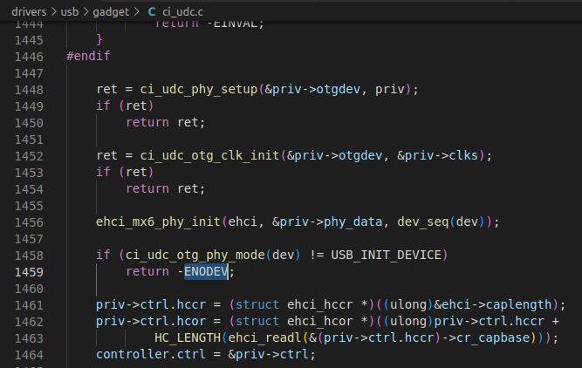Open the ci_udc.c breadcrumb item

182,12
